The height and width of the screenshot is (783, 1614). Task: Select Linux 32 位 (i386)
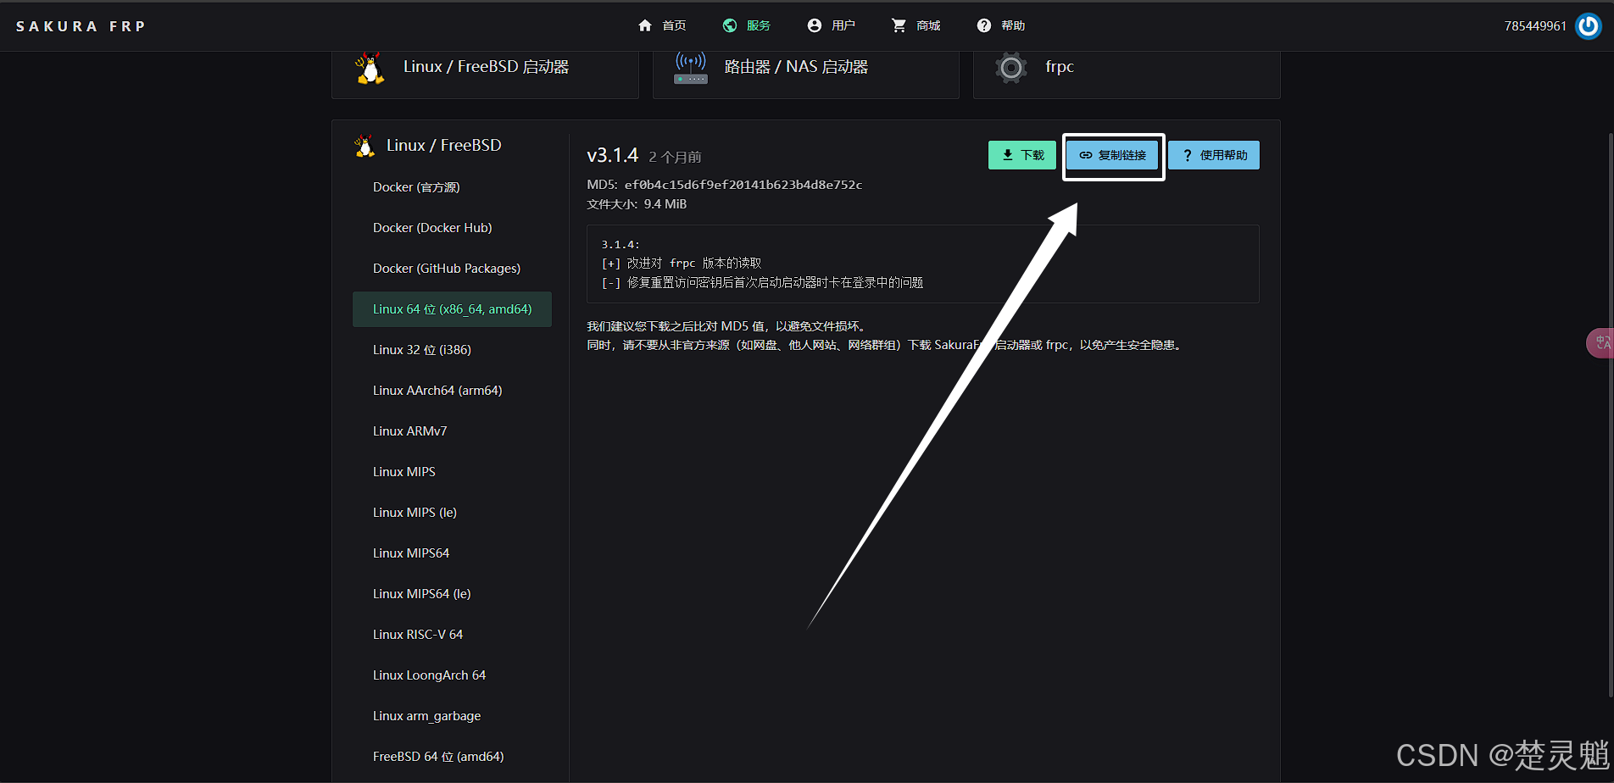coord(452,350)
